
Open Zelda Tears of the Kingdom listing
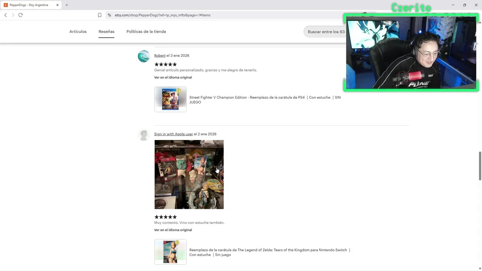point(270,252)
